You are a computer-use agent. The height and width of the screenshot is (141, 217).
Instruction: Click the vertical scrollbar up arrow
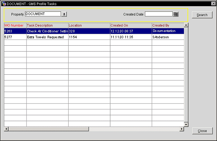coord(186,25)
